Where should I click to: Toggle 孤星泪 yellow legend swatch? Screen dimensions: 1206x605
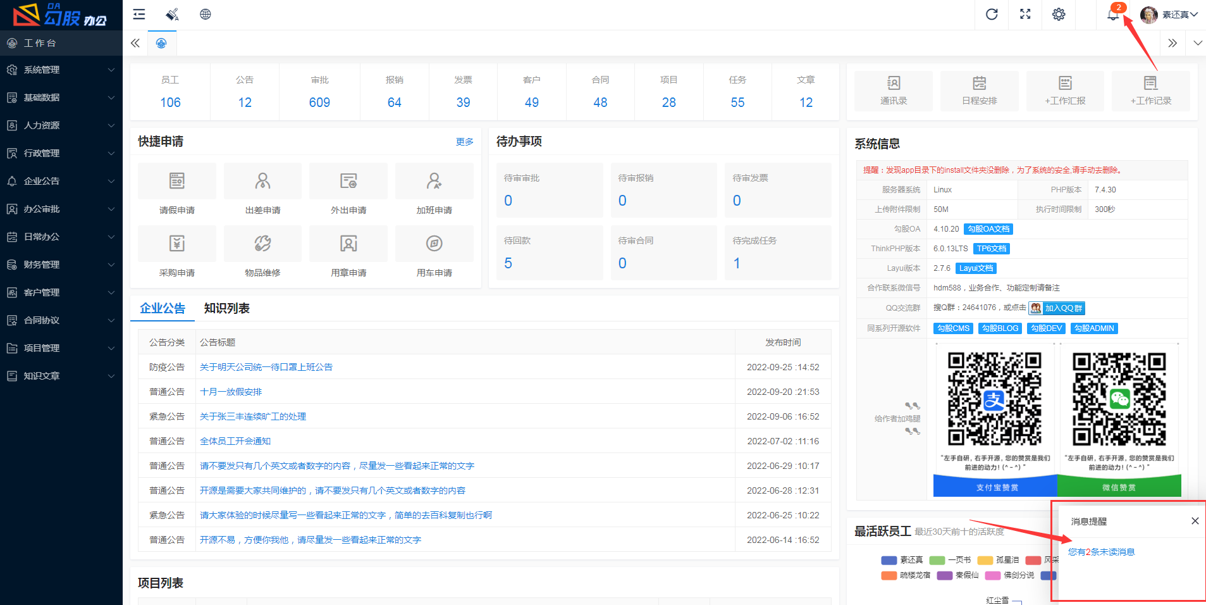point(985,560)
